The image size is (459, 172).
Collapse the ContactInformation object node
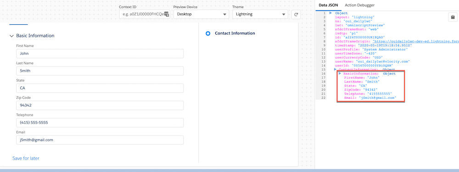pos(335,70)
